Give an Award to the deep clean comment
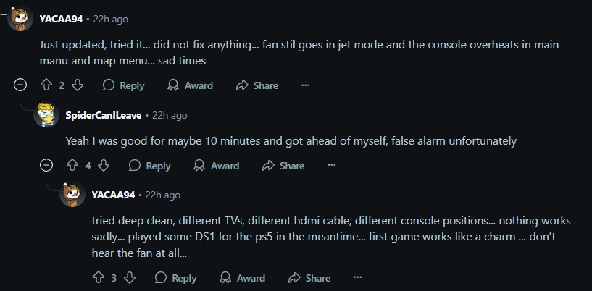 tap(243, 278)
